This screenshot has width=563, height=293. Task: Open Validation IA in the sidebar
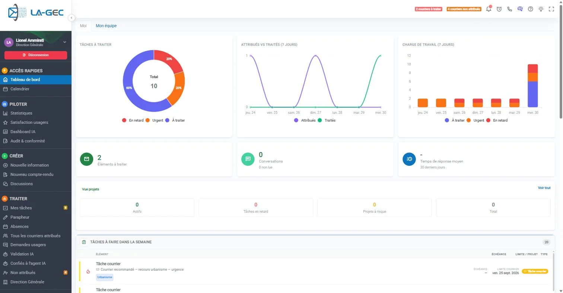pos(36,254)
